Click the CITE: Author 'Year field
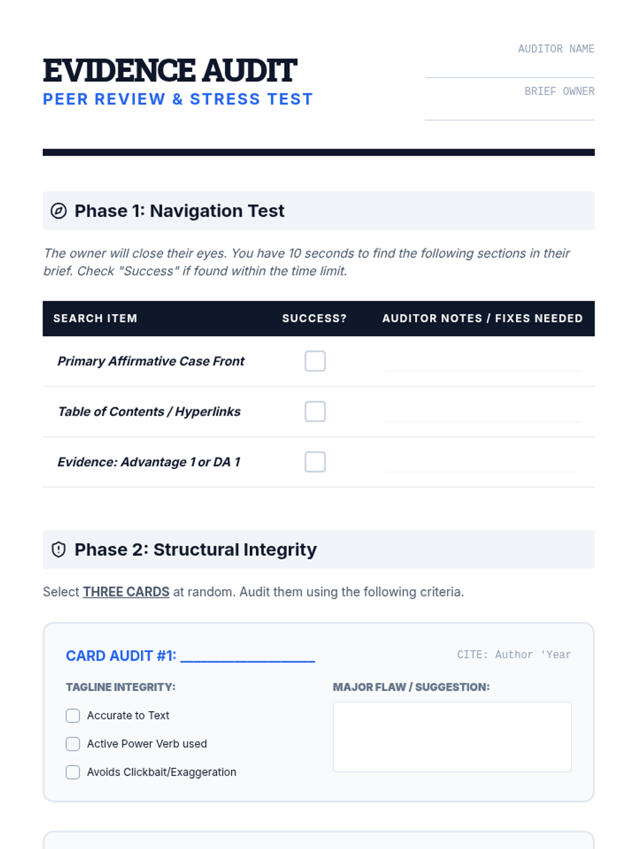Image resolution: width=637 pixels, height=849 pixels. click(x=513, y=655)
